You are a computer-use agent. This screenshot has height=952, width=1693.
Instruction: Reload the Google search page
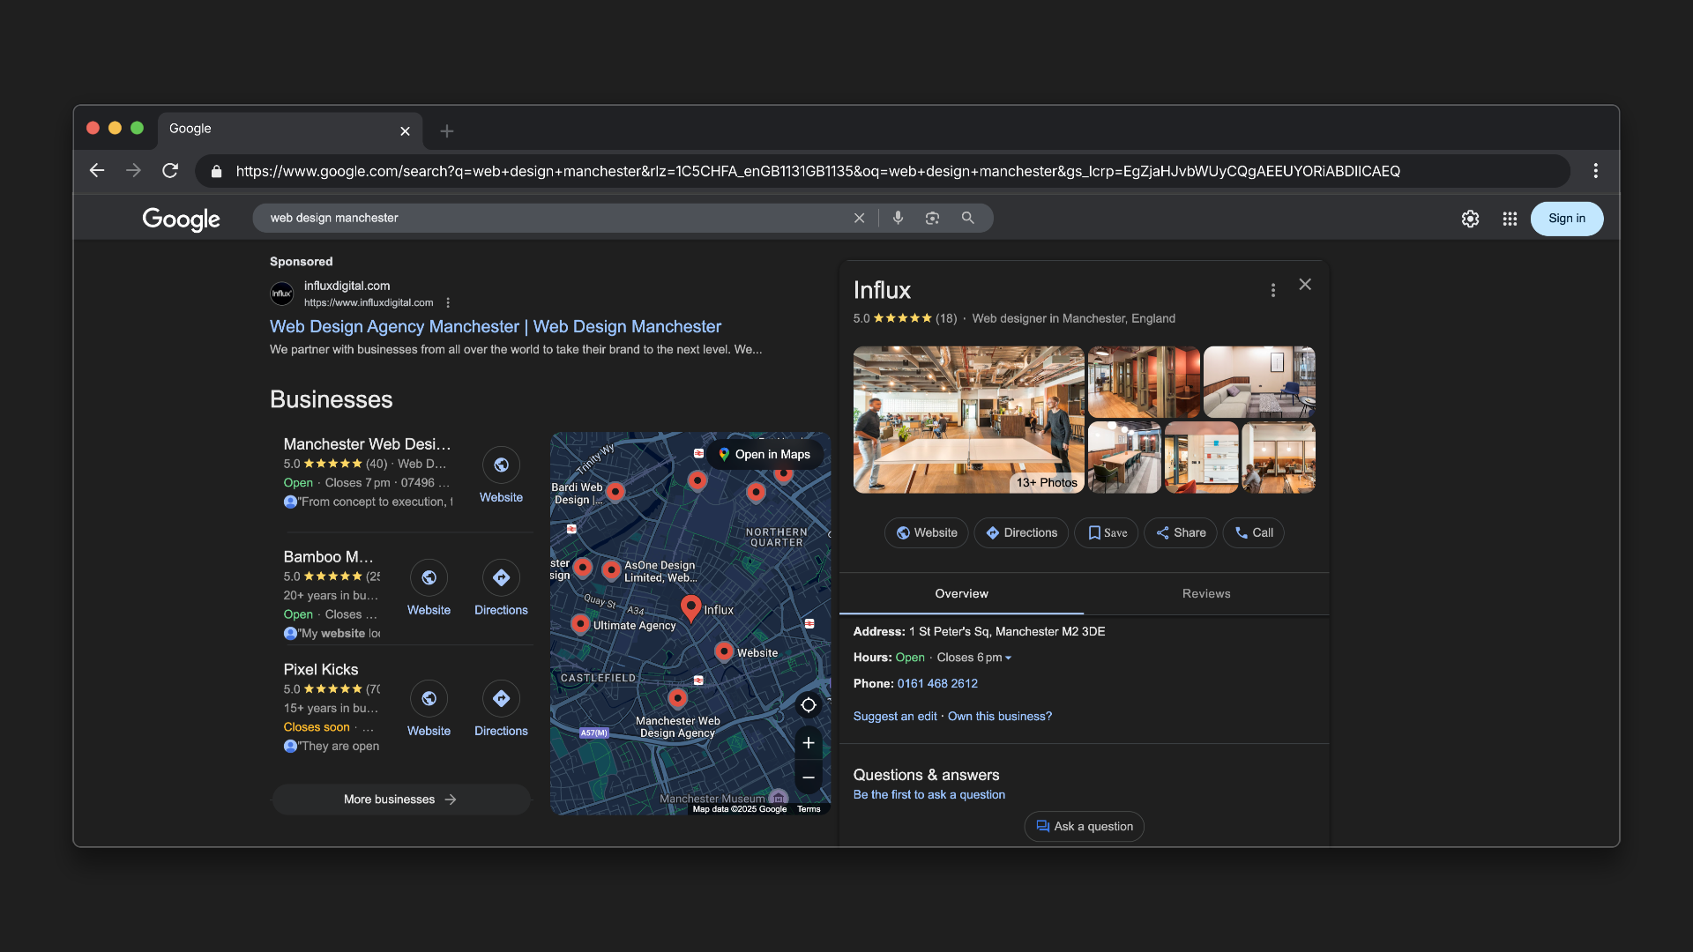click(170, 171)
